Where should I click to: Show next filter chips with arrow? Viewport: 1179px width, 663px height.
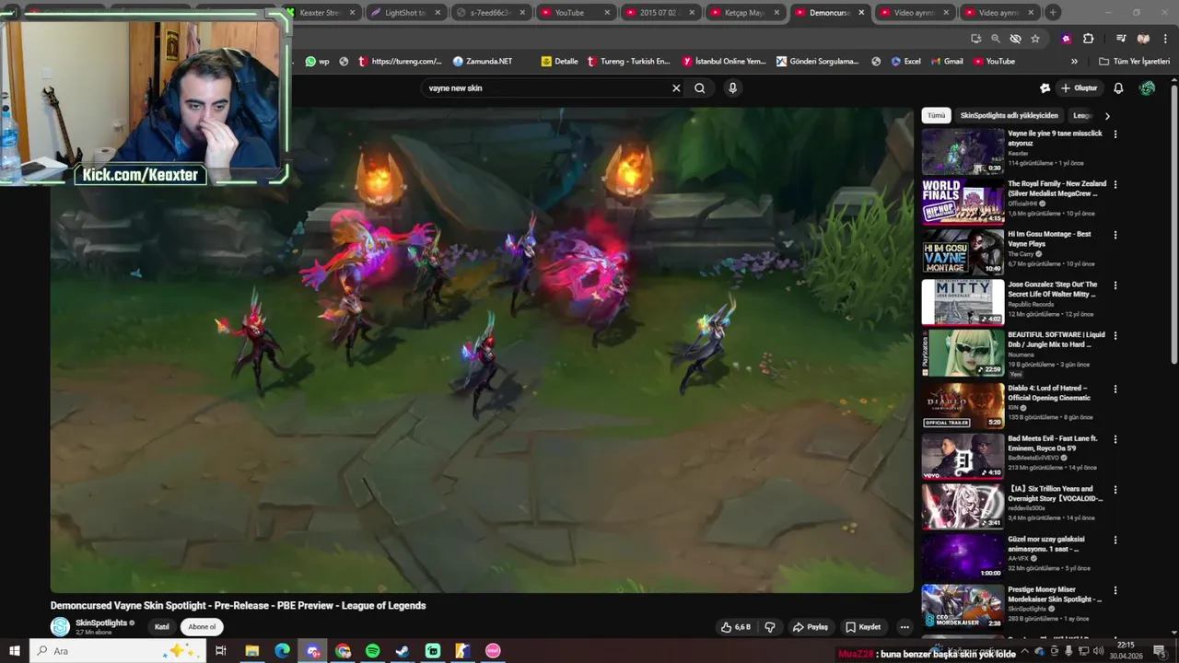1107,116
